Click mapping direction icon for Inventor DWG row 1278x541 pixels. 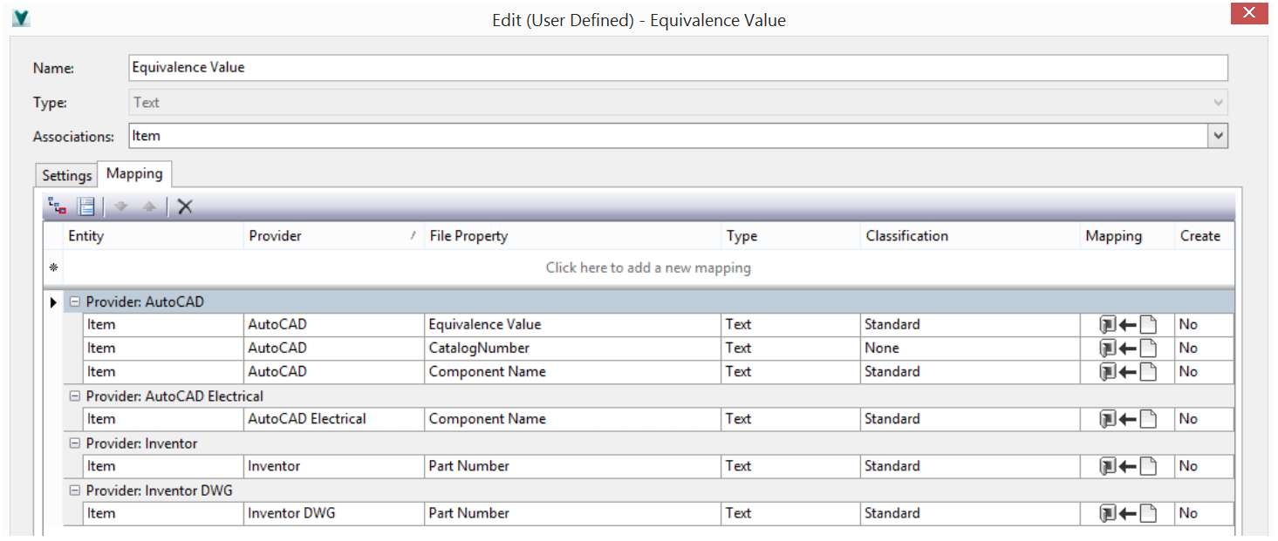[1128, 514]
